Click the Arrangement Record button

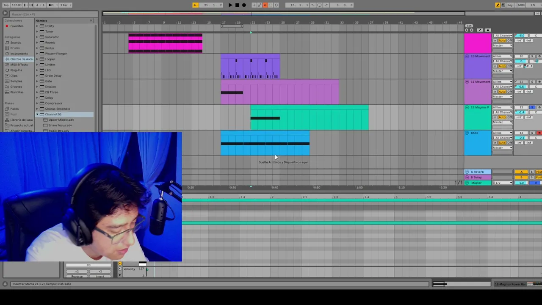click(244, 5)
